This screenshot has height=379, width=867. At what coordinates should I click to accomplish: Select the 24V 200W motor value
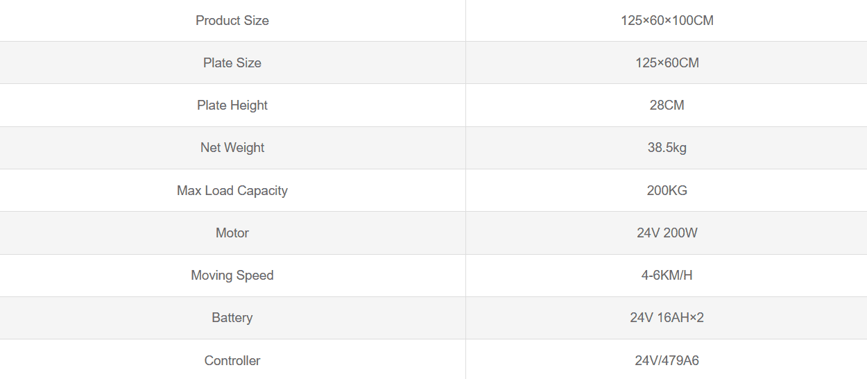(667, 233)
